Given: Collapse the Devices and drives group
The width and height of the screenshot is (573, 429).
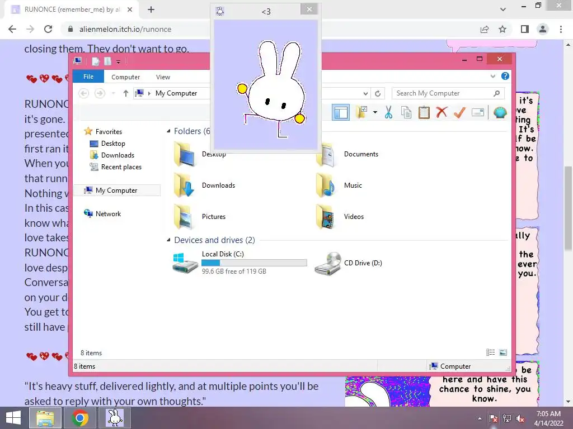Looking at the screenshot, I should (168, 240).
